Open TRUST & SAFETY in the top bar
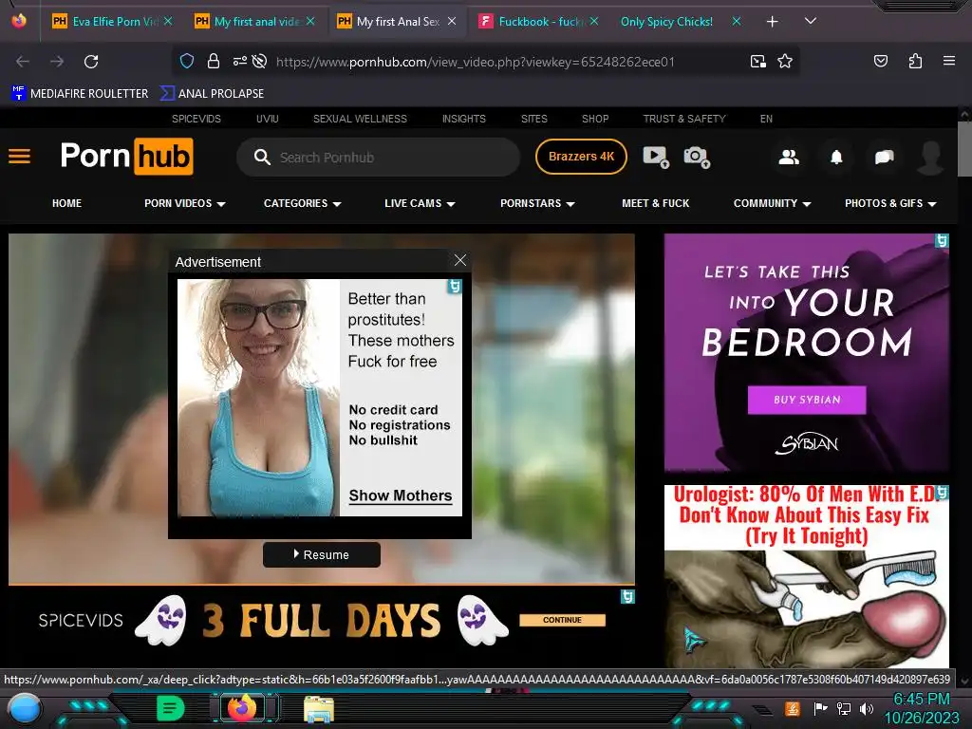 (x=684, y=119)
